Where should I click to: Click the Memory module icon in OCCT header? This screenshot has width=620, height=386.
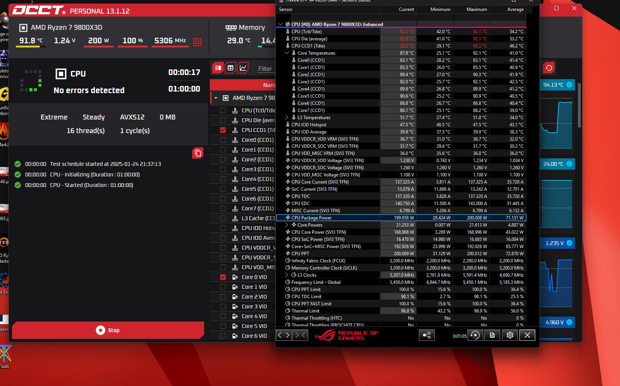coord(231,28)
